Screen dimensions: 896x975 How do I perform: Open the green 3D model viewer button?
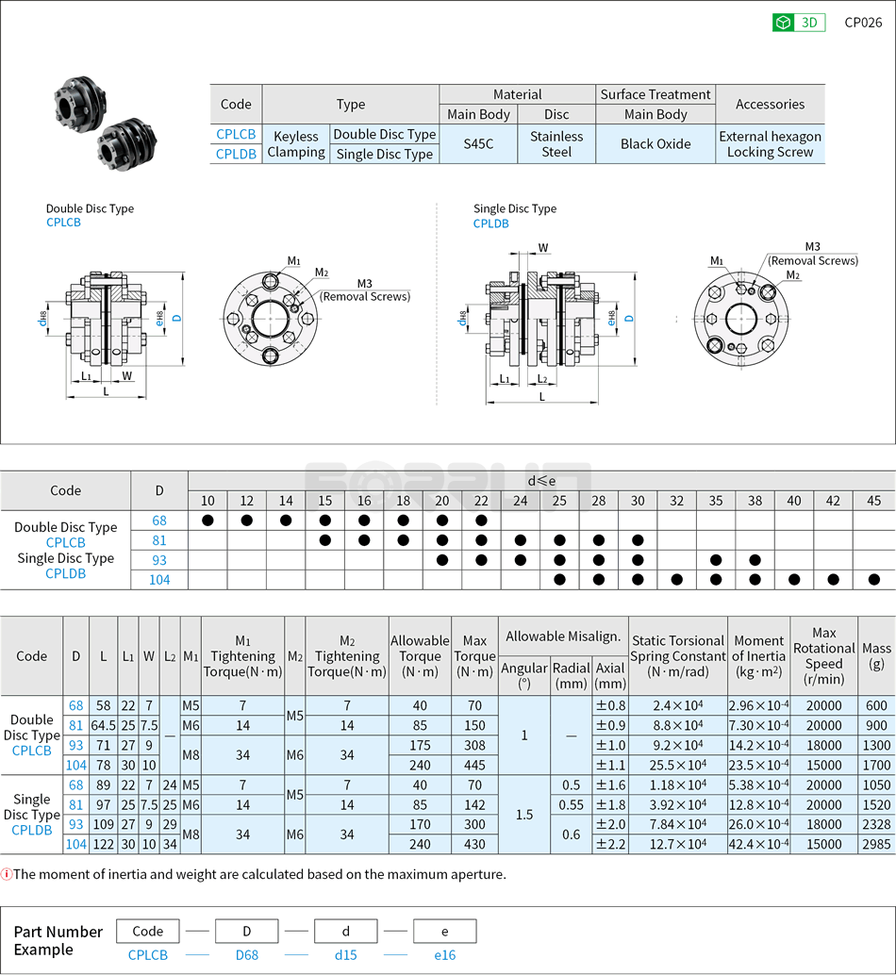(799, 23)
